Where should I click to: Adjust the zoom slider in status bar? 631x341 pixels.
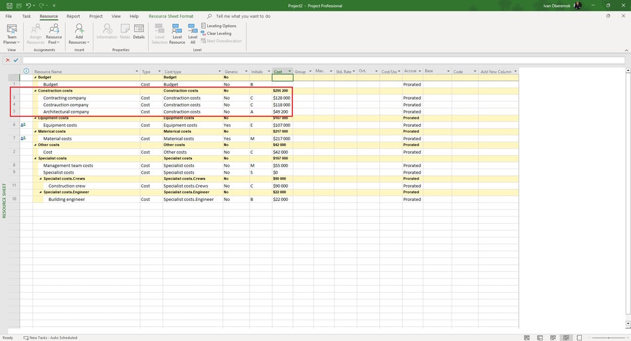[608, 338]
